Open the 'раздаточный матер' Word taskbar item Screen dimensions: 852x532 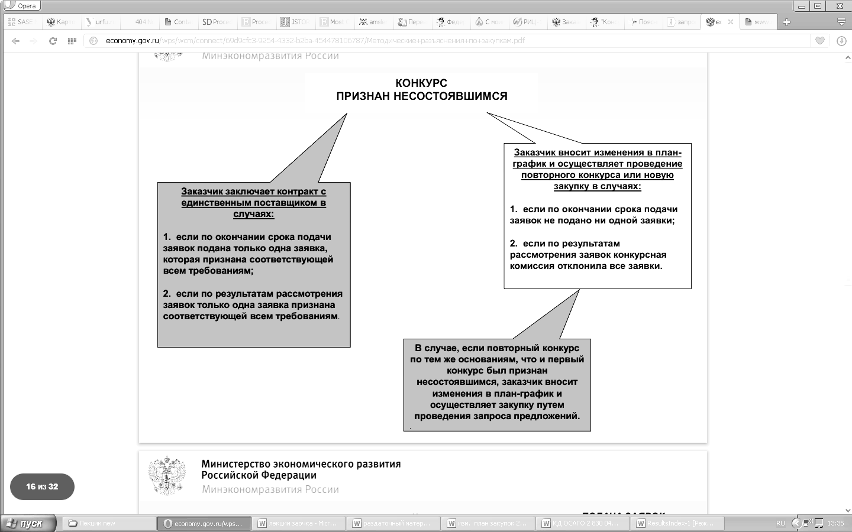tap(394, 523)
